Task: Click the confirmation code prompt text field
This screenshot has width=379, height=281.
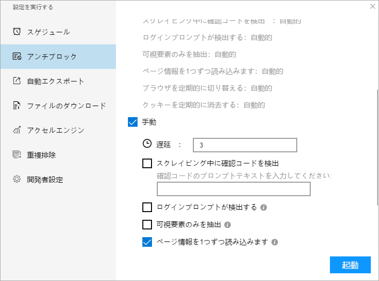Action: pyautogui.click(x=233, y=189)
